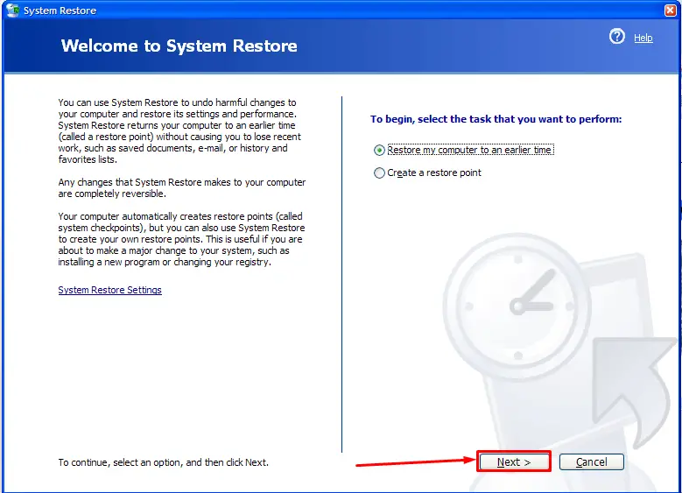
Task: Click the Cancel button
Action: click(x=591, y=461)
